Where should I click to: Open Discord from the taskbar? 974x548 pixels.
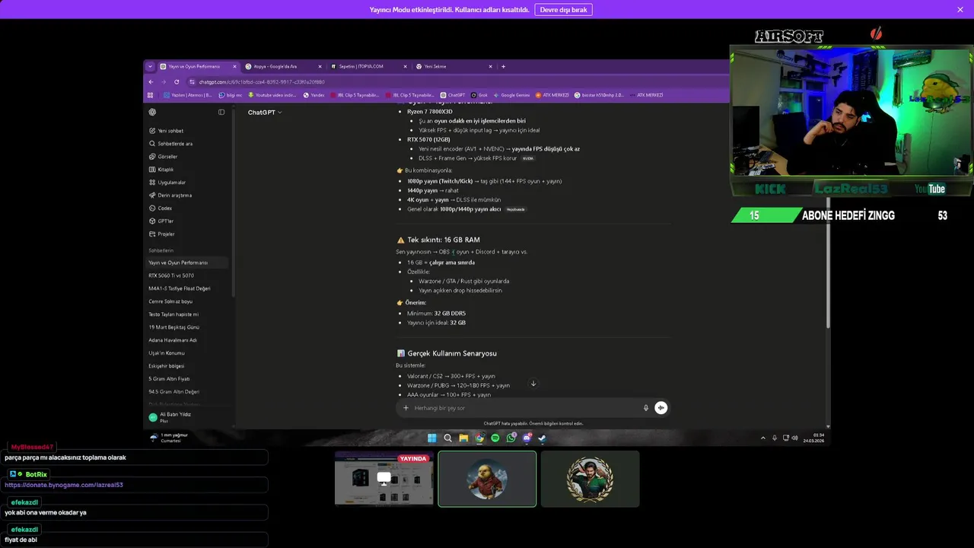tap(527, 438)
